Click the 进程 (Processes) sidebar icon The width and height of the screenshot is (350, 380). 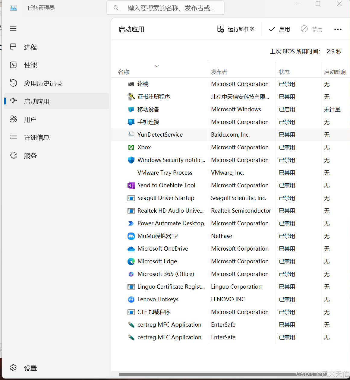[13, 47]
